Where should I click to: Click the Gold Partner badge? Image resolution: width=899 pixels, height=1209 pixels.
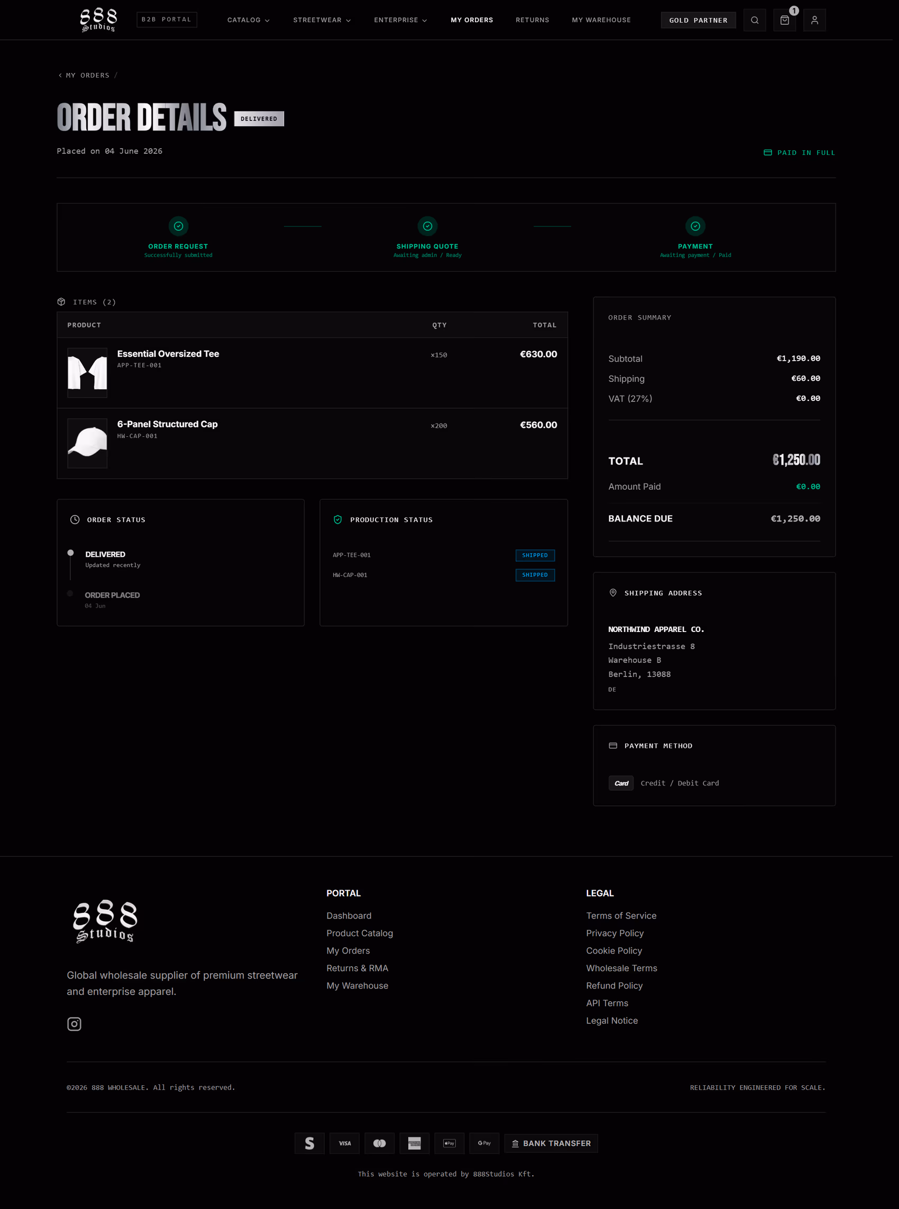coord(698,20)
